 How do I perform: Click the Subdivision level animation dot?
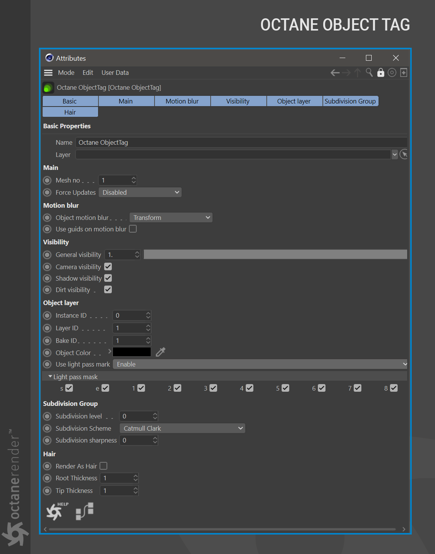tap(47, 416)
